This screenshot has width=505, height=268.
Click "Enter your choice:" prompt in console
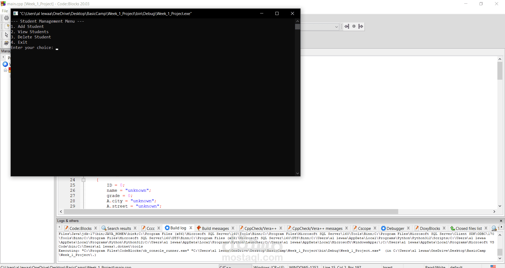coord(32,48)
